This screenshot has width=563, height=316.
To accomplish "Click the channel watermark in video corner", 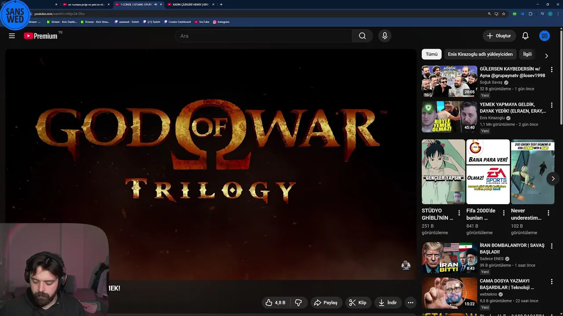I will click(x=406, y=265).
